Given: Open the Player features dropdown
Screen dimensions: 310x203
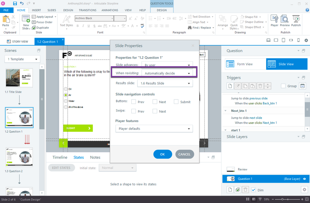Looking at the screenshot, I should pyautogui.click(x=154, y=129).
